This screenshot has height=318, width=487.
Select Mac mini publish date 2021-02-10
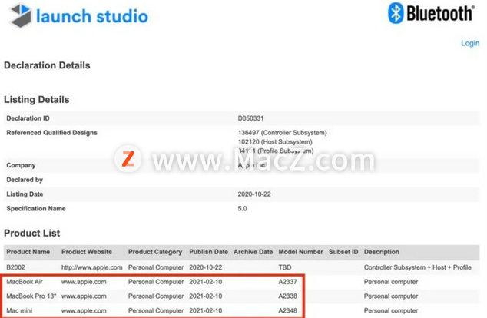(206, 310)
